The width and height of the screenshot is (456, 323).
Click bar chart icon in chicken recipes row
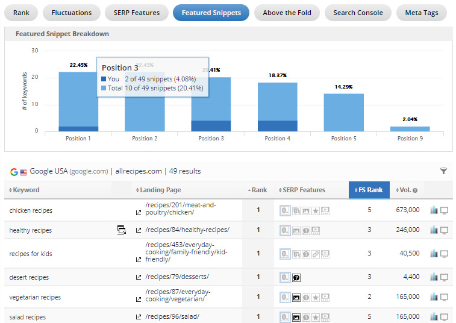[434, 210]
